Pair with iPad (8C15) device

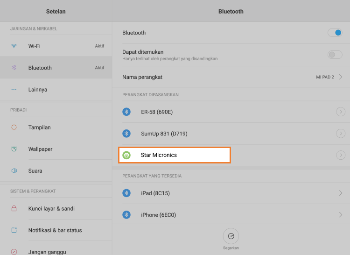click(231, 193)
